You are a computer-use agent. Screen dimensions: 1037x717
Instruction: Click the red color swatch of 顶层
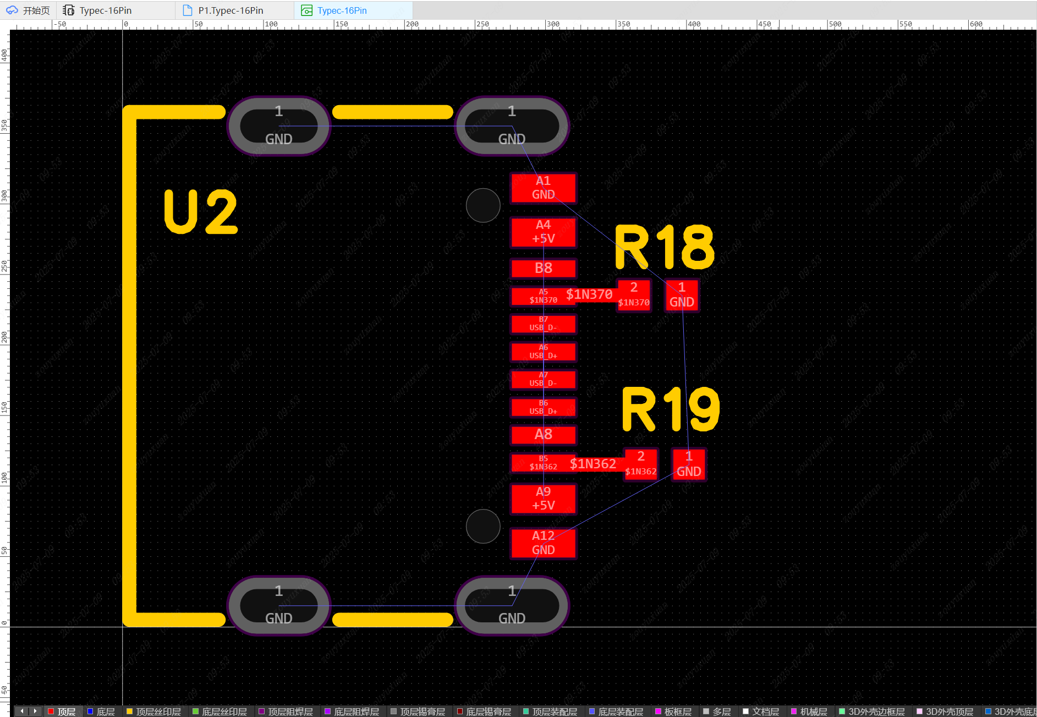(x=51, y=711)
